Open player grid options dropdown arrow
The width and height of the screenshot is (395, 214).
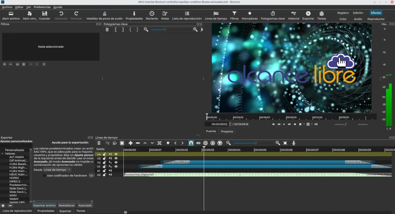[x=312, y=124]
